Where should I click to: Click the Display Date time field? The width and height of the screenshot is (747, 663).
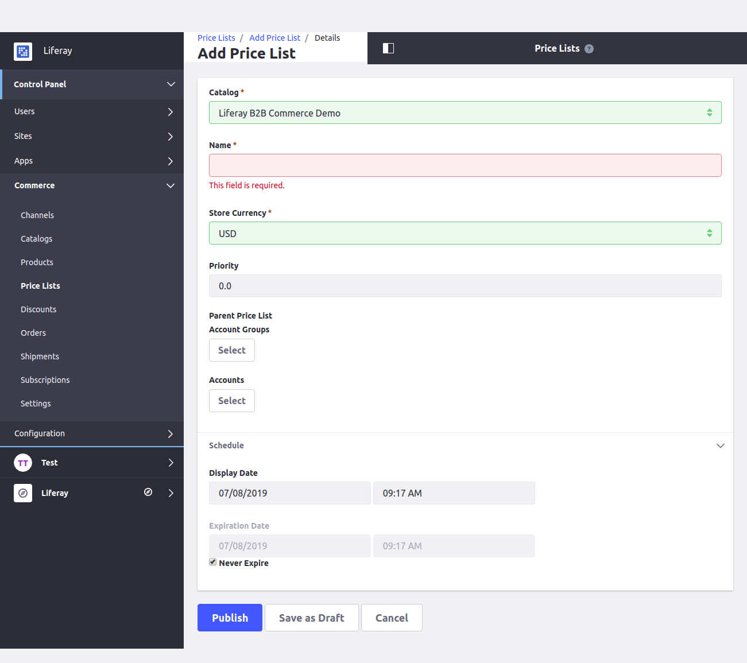(x=454, y=493)
